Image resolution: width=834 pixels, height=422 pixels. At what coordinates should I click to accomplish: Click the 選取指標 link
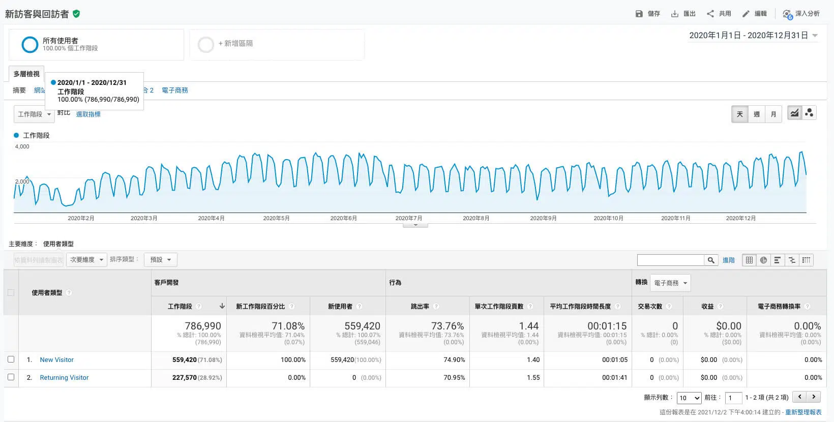tap(88, 114)
